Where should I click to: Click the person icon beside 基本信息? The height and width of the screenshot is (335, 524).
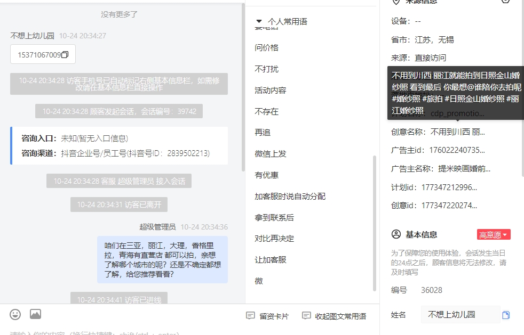pos(396,234)
